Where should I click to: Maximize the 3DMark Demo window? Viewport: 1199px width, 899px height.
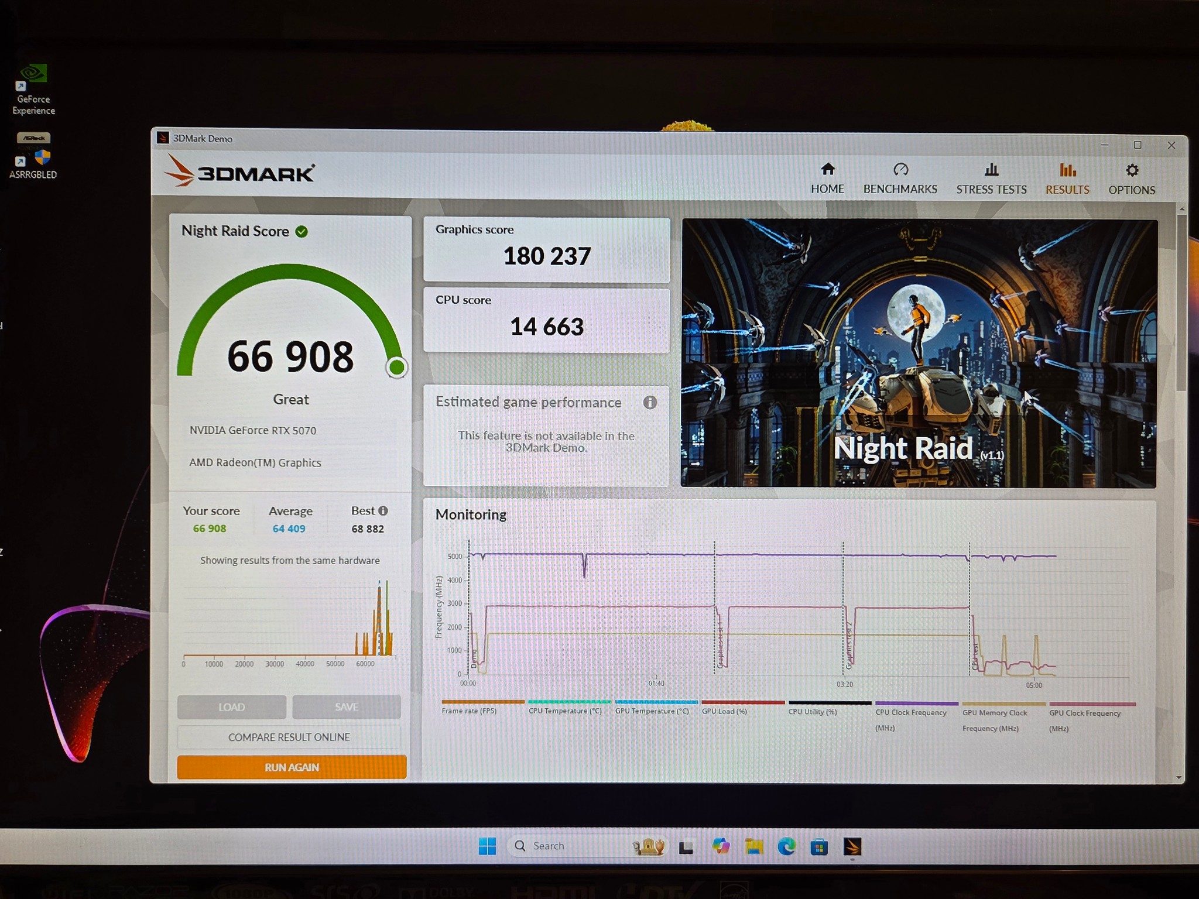pos(1138,145)
